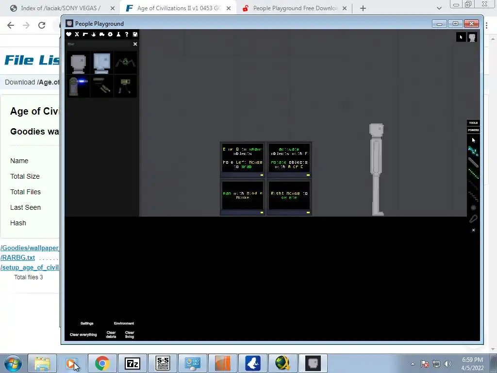Launch 7-Zip from the taskbar
The image size is (497, 373).
click(133, 363)
